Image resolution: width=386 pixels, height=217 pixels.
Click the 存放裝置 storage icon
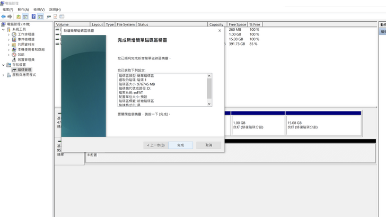(x=8, y=65)
